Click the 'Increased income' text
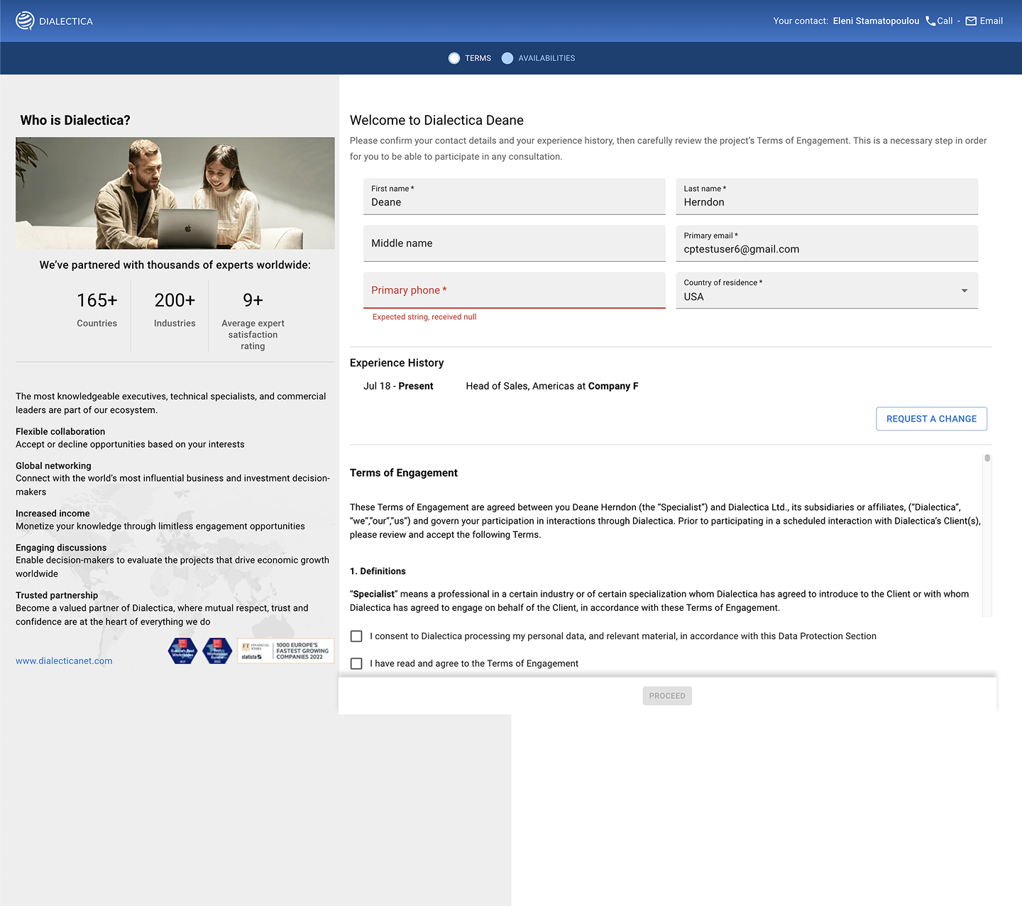The image size is (1022, 906). [x=53, y=513]
